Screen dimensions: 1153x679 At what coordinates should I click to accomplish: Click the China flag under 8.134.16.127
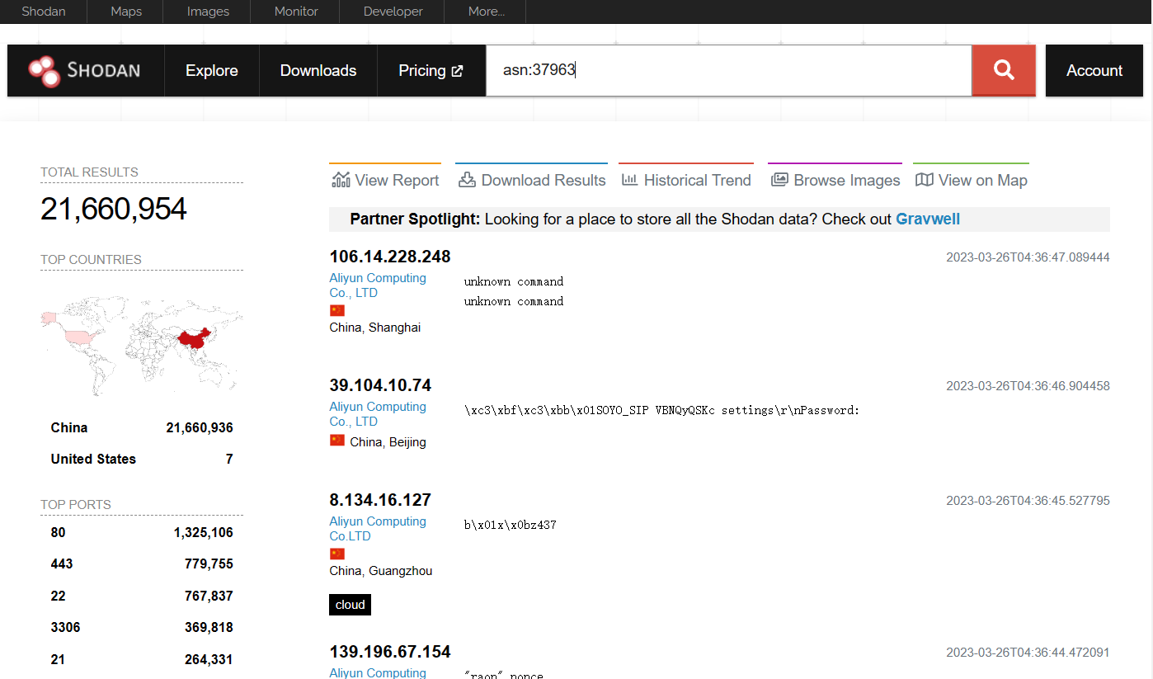click(336, 554)
